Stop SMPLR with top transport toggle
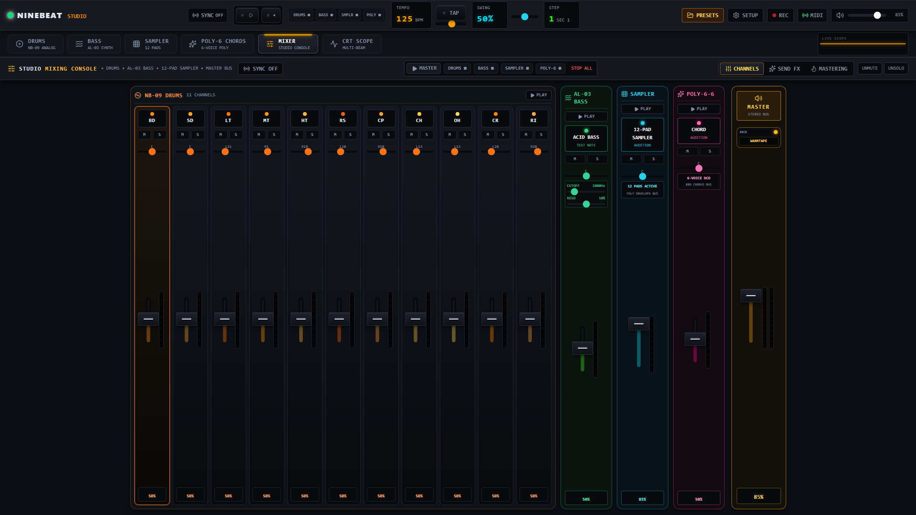916x515 pixels. pos(350,15)
